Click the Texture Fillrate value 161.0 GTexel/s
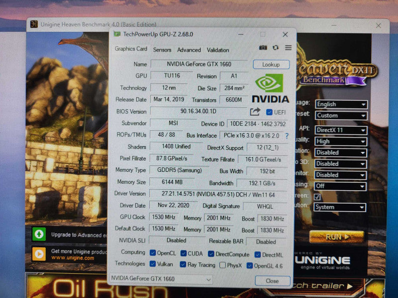This screenshot has width=398, height=298. [x=263, y=159]
